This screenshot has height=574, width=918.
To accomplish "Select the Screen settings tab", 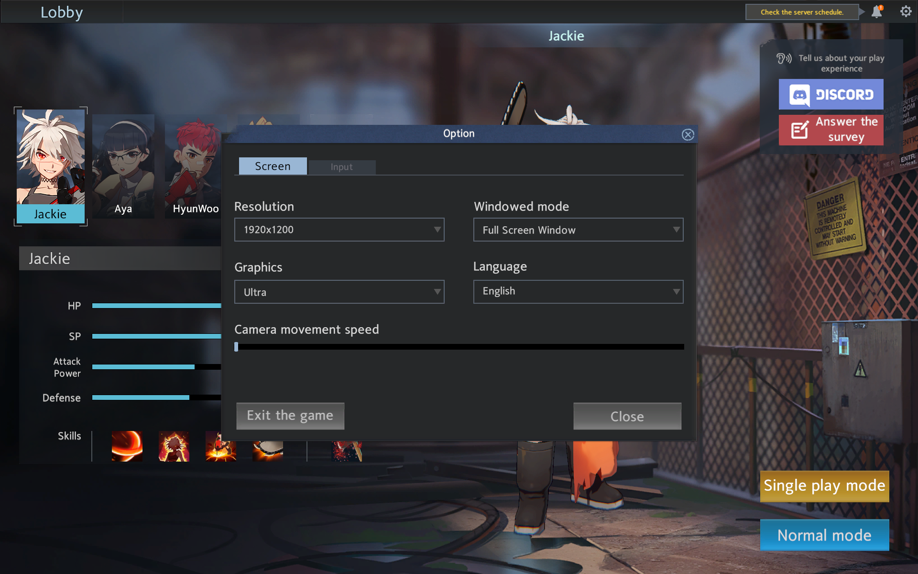I will point(273,166).
